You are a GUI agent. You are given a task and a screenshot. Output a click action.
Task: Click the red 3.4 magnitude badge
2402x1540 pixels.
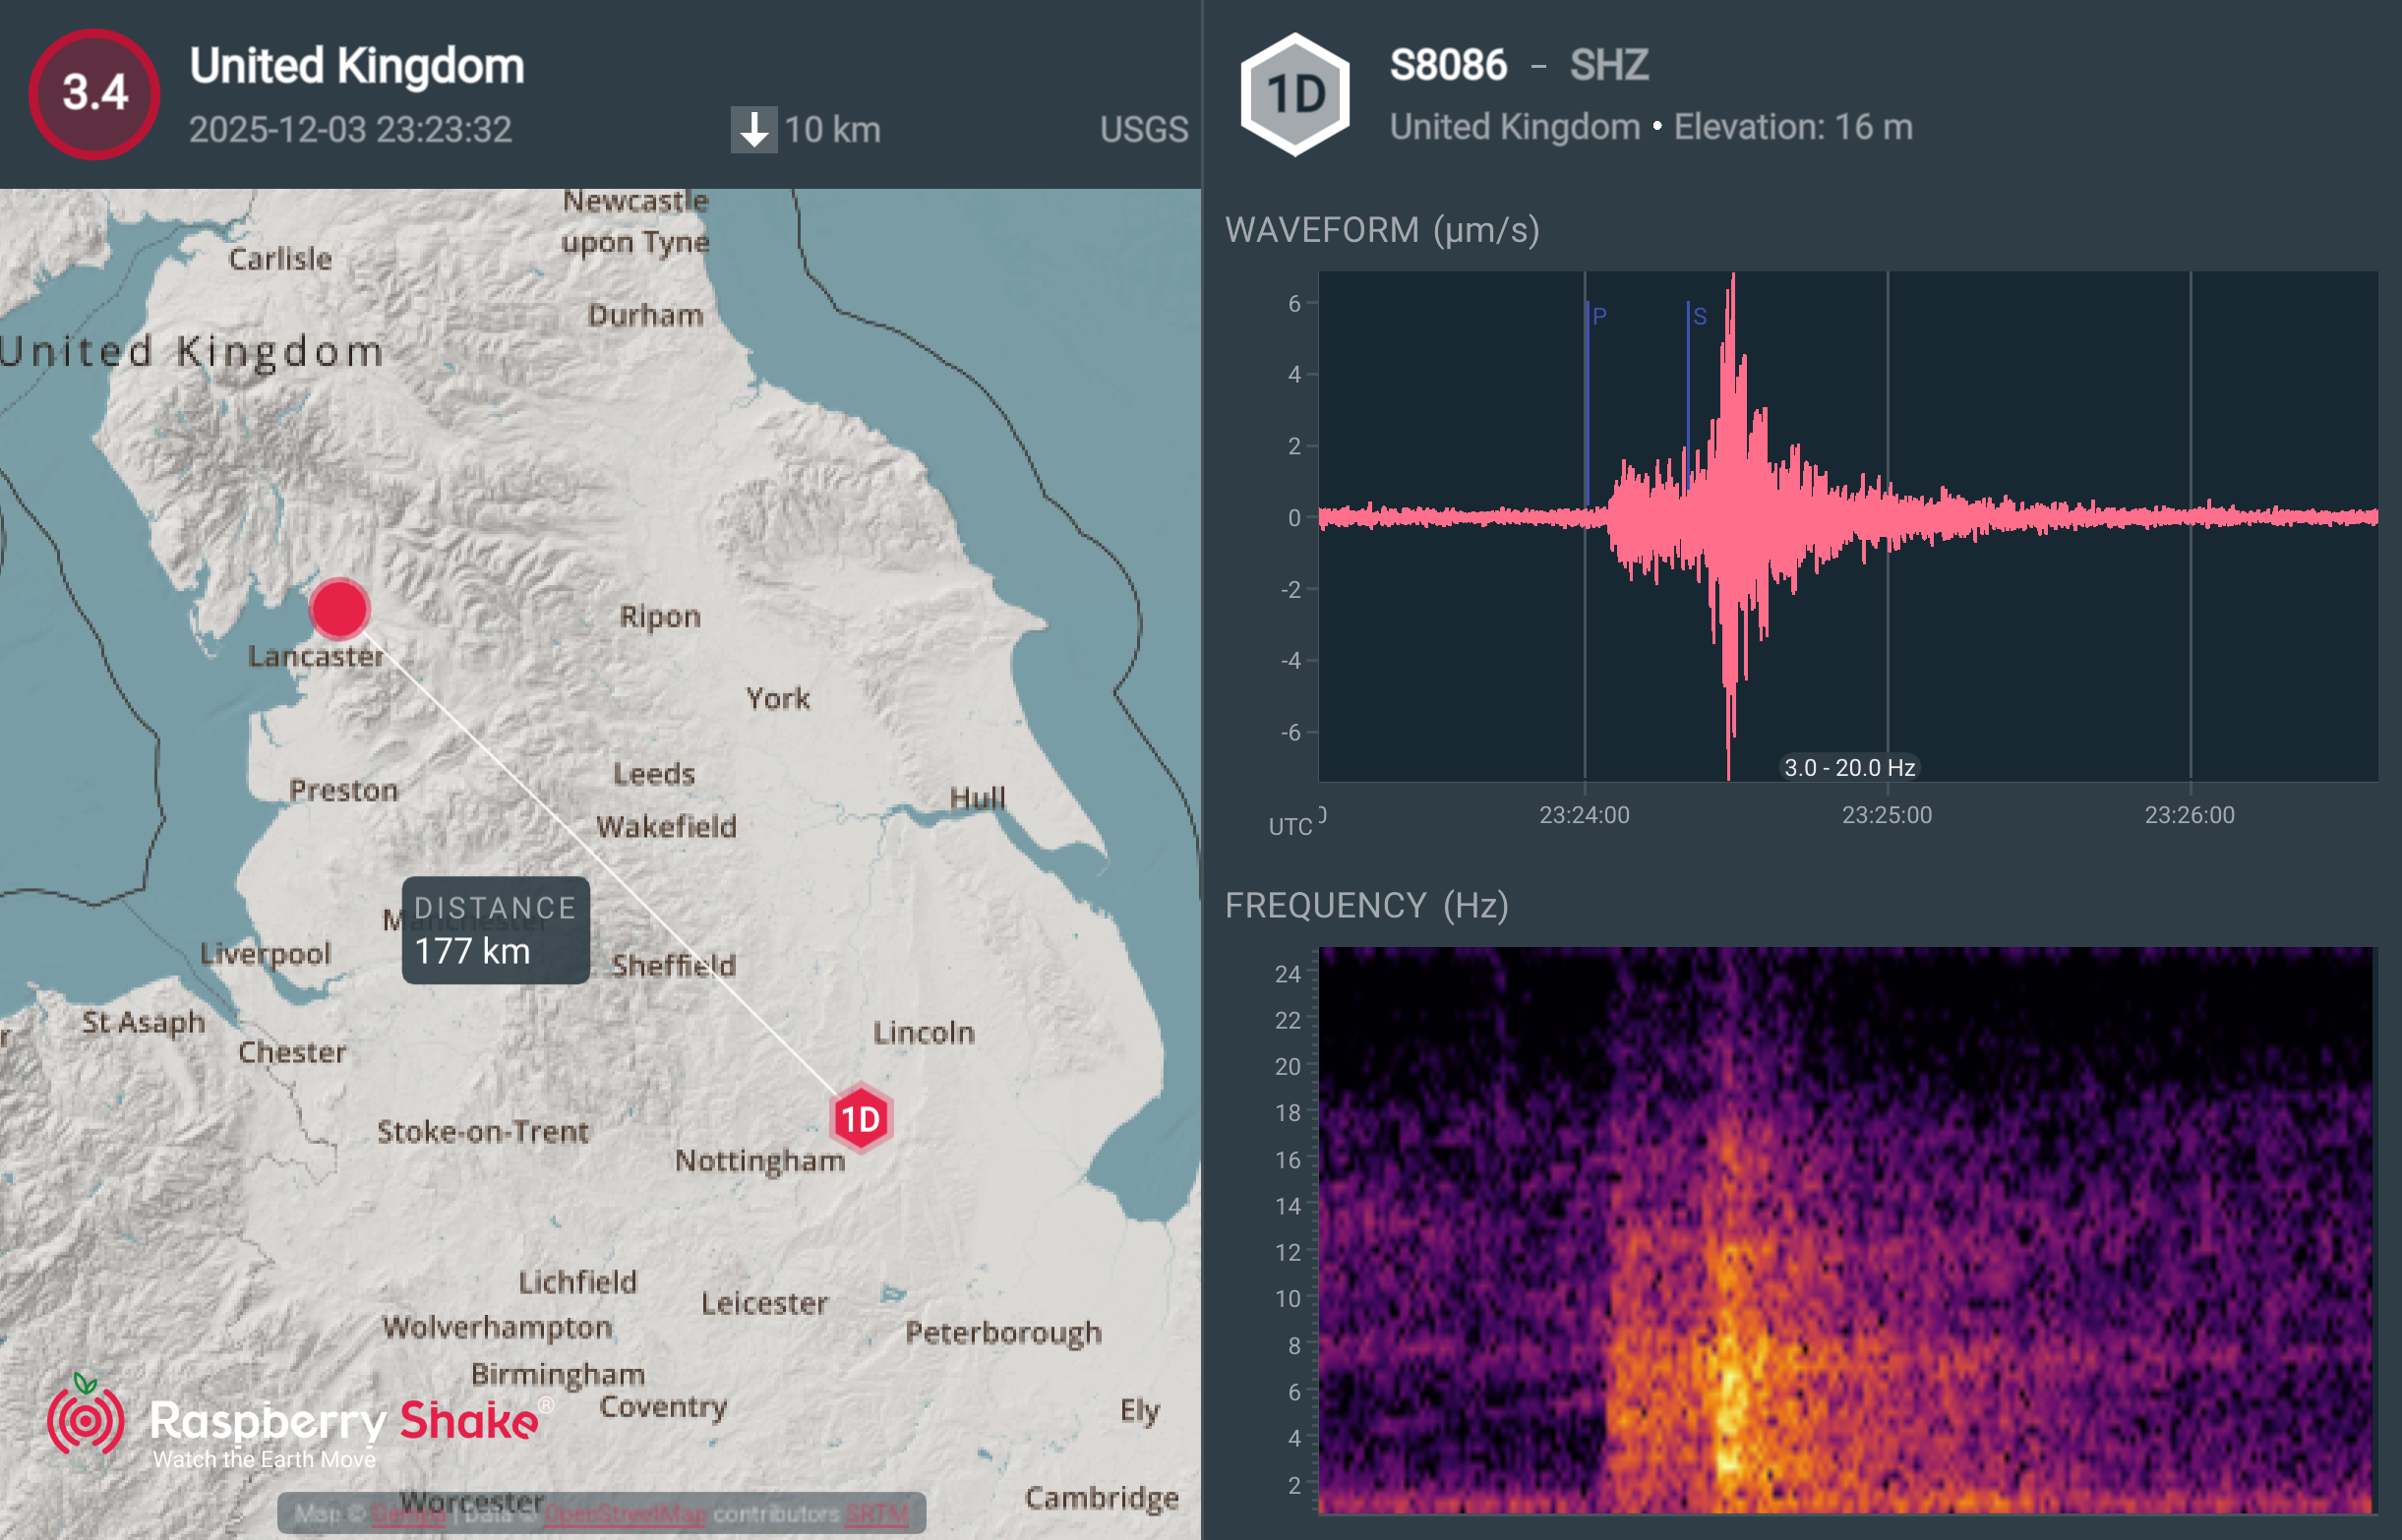pos(94,93)
